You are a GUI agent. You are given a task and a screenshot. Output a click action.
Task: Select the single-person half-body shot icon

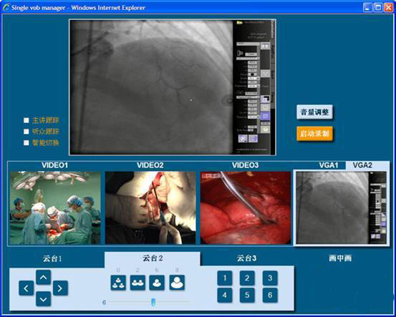pyautogui.click(x=157, y=283)
